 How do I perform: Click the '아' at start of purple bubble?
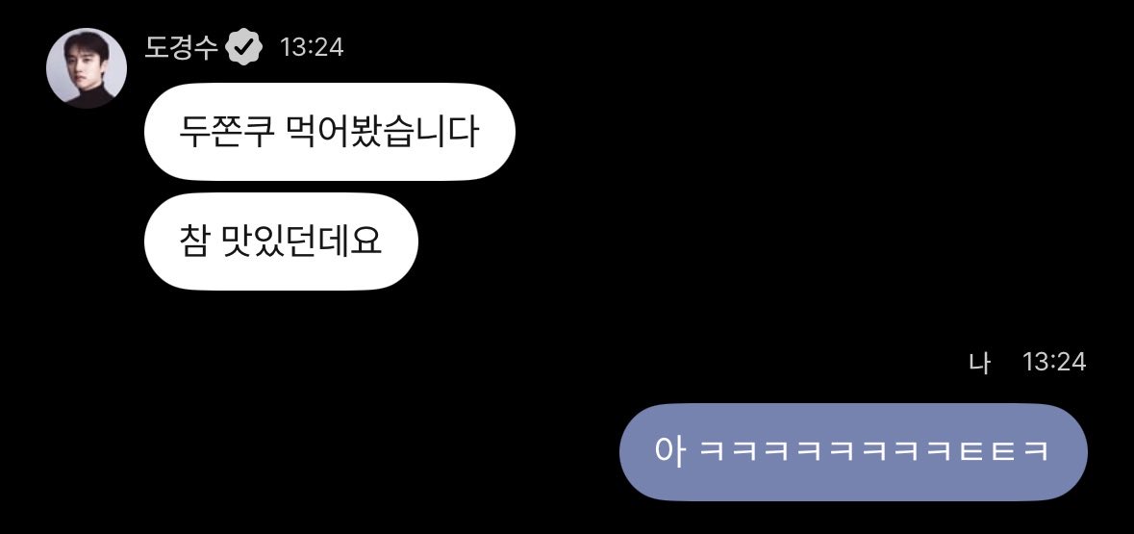(x=669, y=451)
